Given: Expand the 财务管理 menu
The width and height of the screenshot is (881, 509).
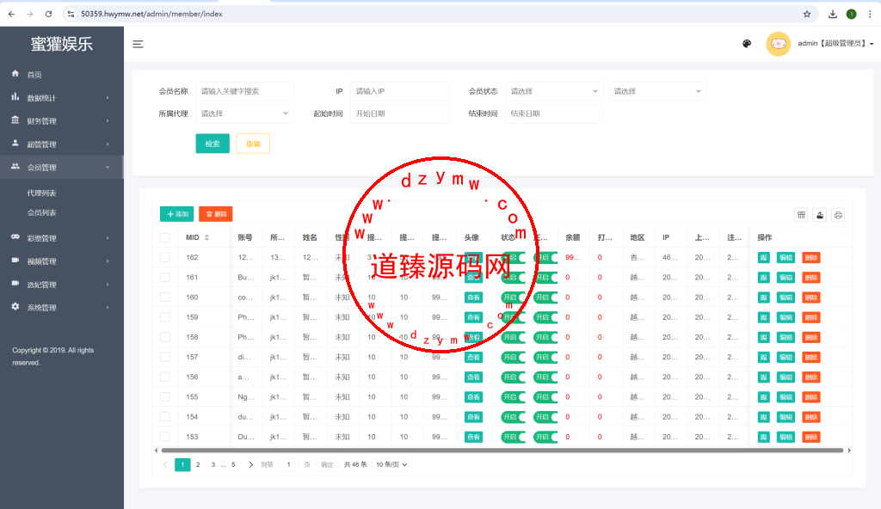Looking at the screenshot, I should tap(62, 120).
